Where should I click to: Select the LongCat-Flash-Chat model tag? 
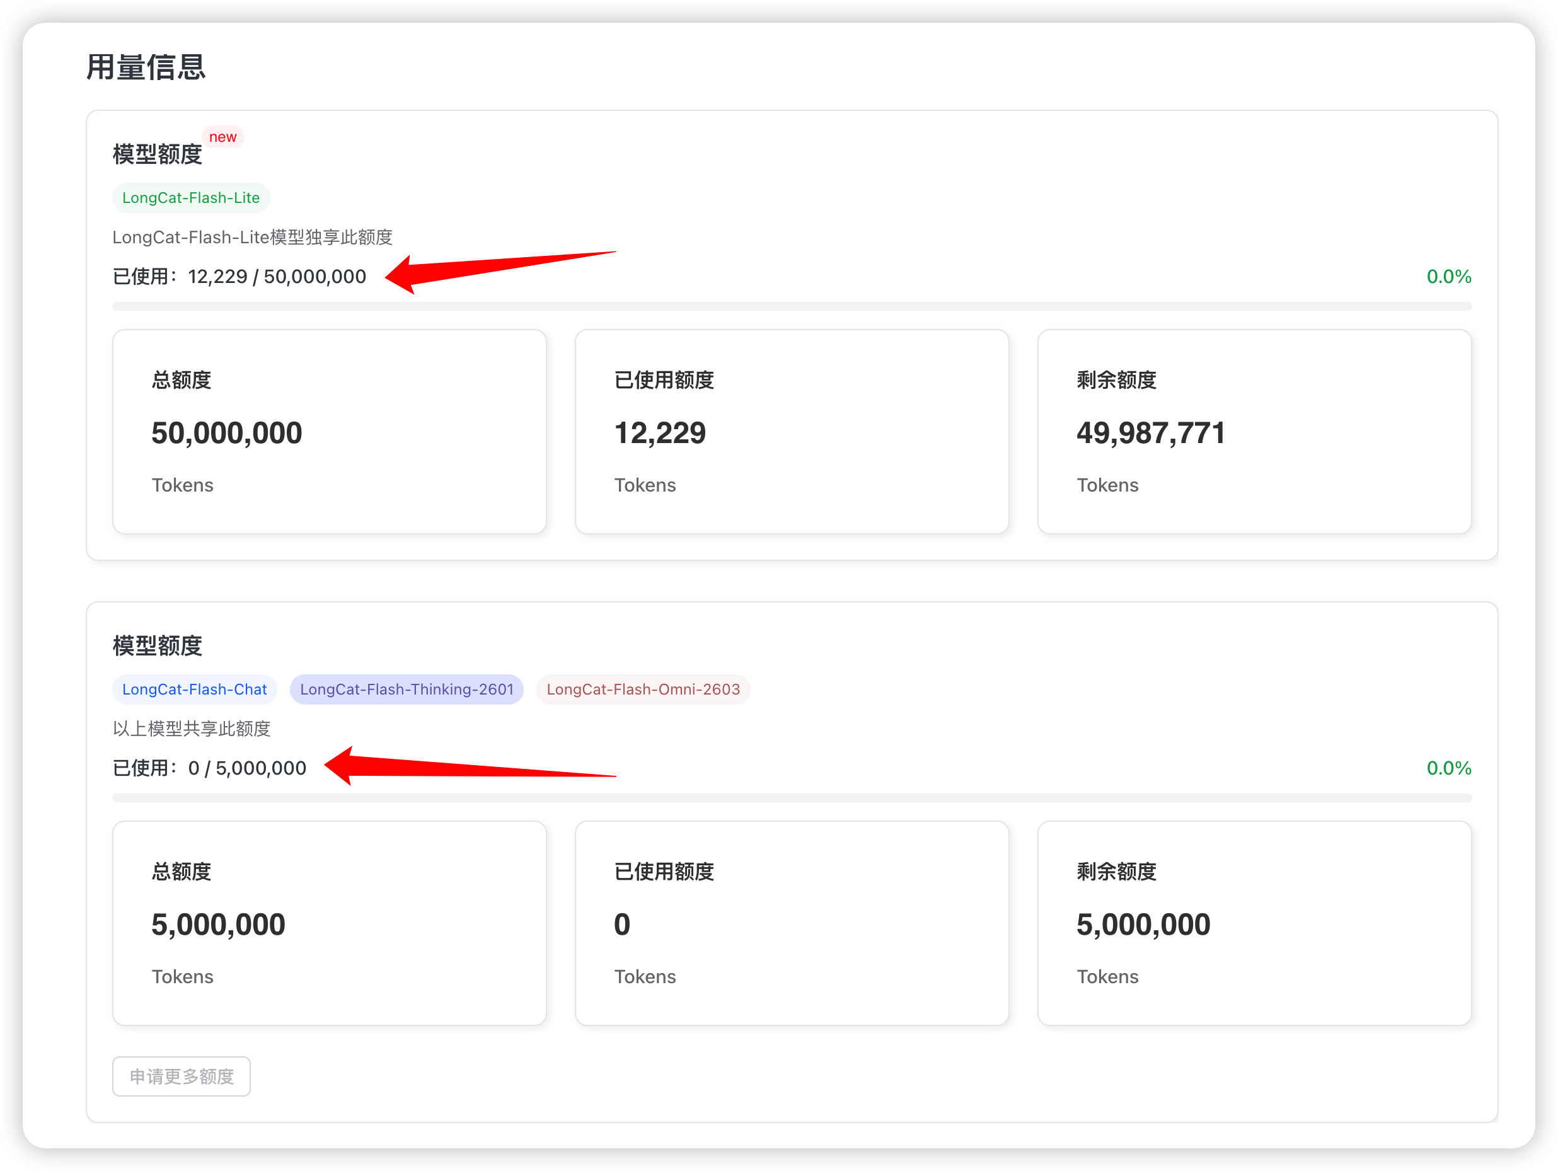(194, 689)
